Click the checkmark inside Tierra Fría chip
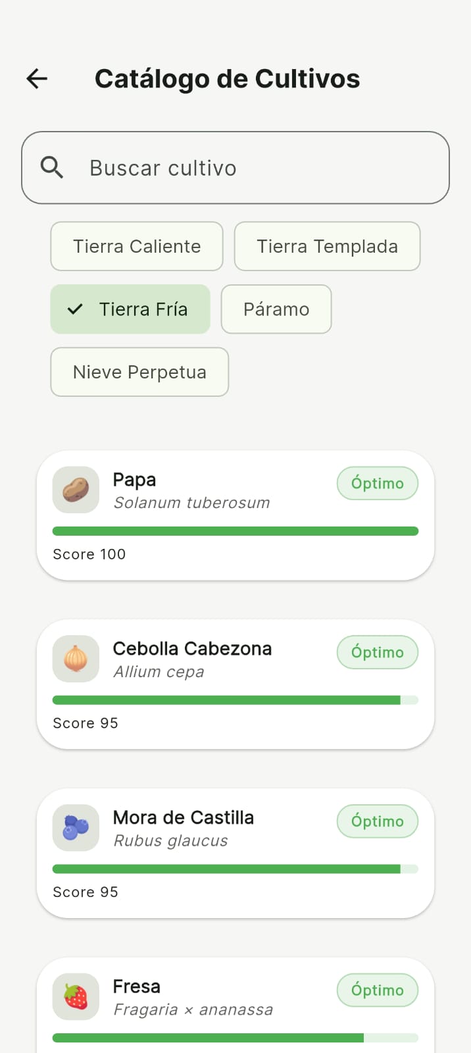This screenshot has height=1053, width=471. pyautogui.click(x=76, y=309)
